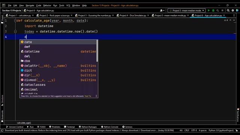Open the Navigate menu

[x=30, y=6]
